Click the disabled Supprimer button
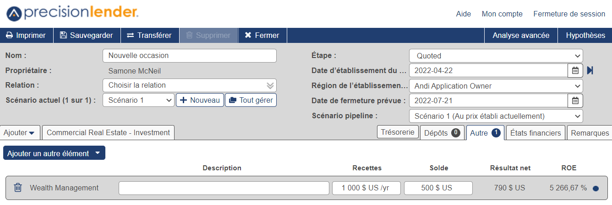 tap(208, 35)
